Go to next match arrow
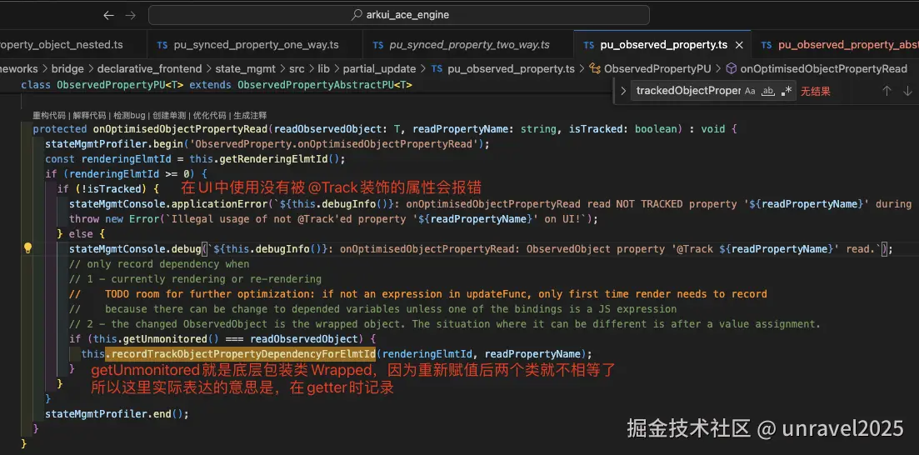919x455 pixels. click(x=907, y=91)
